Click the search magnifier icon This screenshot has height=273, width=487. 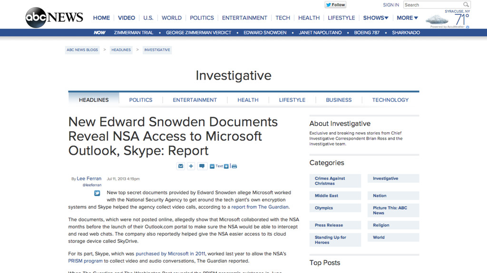(466, 5)
